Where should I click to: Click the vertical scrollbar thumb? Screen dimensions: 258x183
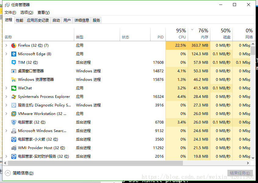pyautogui.click(x=253, y=50)
